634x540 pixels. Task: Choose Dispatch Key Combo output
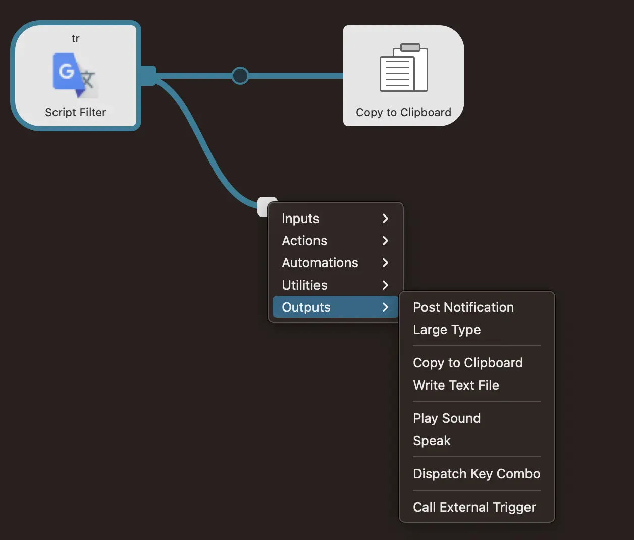pyautogui.click(x=477, y=474)
